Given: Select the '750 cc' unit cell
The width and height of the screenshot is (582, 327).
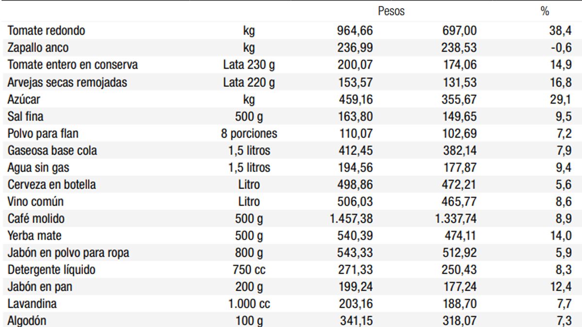Looking at the screenshot, I should (x=249, y=270).
